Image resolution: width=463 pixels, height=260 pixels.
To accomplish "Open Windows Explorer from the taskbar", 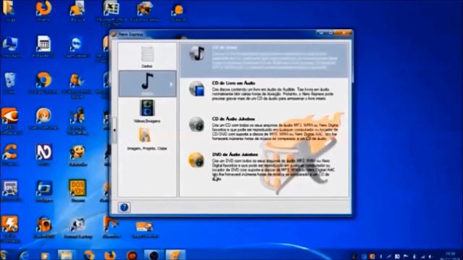I will pos(66,255).
